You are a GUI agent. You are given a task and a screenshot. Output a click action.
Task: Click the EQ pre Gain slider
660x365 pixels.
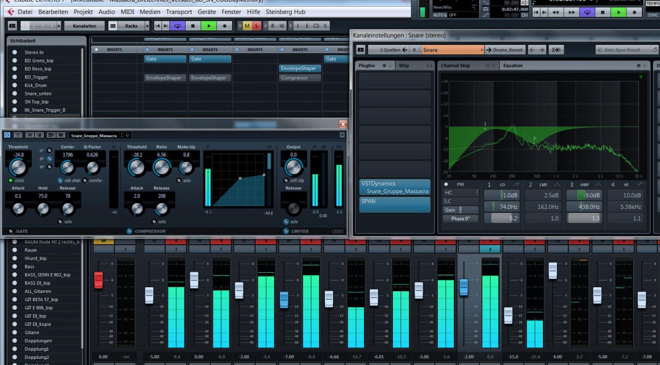[x=460, y=210]
